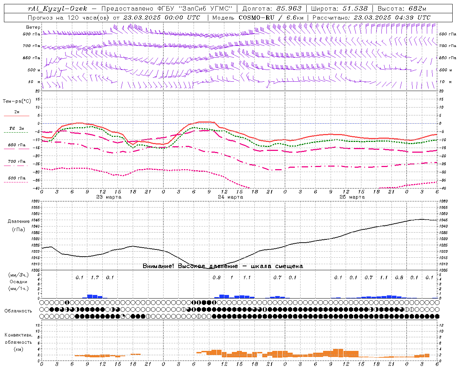
Task: Click the forecast start 23.03.2025 00:00 UTC text
Action: click(161, 18)
